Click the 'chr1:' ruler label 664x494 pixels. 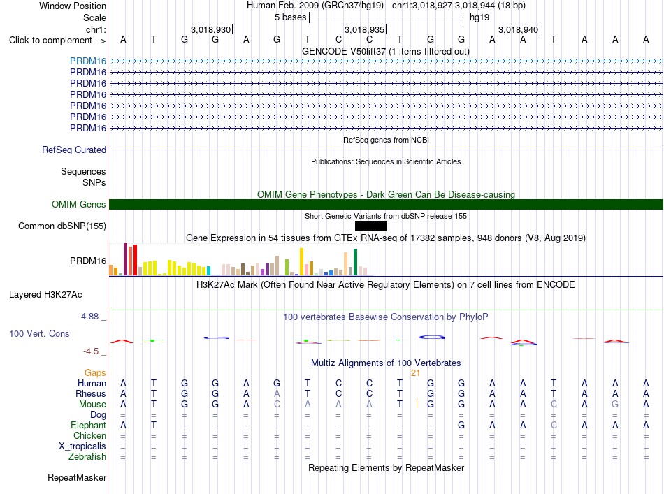(96, 29)
